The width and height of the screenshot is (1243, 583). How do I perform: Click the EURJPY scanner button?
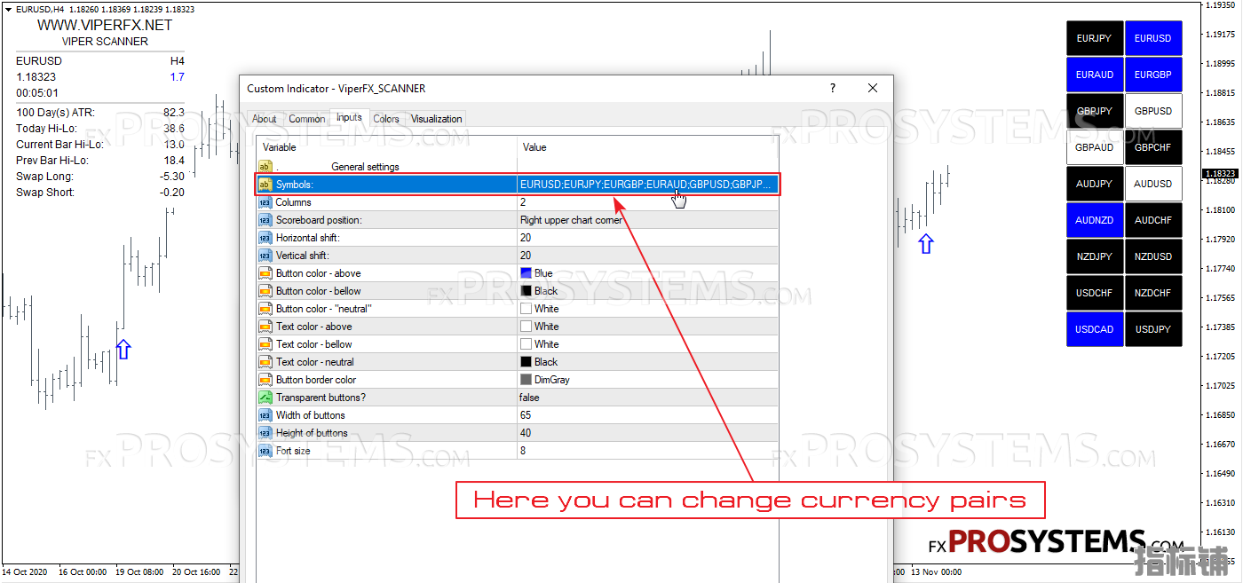point(1094,39)
